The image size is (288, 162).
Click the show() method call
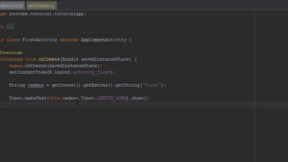pos(139,98)
